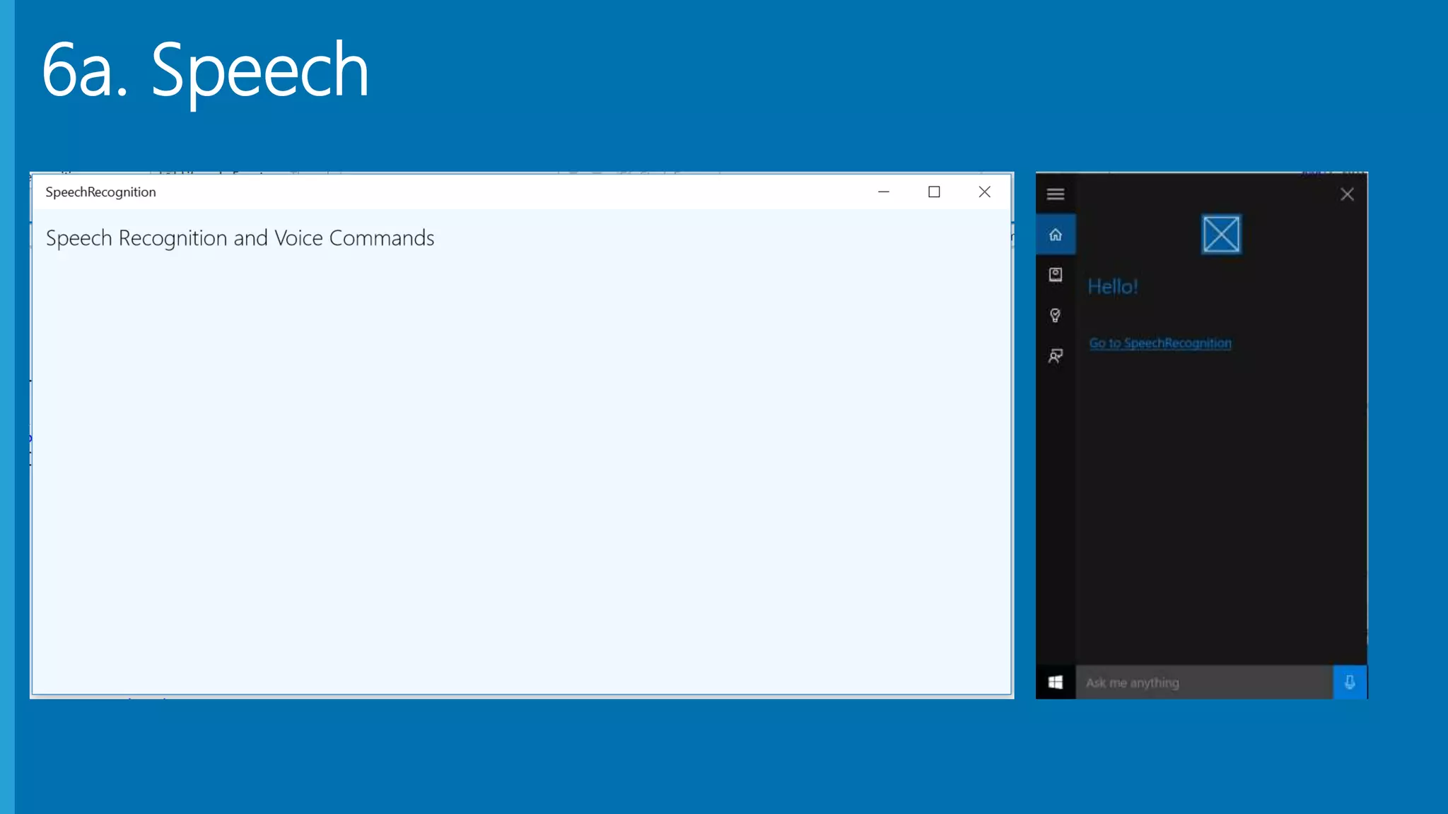The height and width of the screenshot is (814, 1448).
Task: Click the SpeechRecognition title bar text
Action: [100, 192]
